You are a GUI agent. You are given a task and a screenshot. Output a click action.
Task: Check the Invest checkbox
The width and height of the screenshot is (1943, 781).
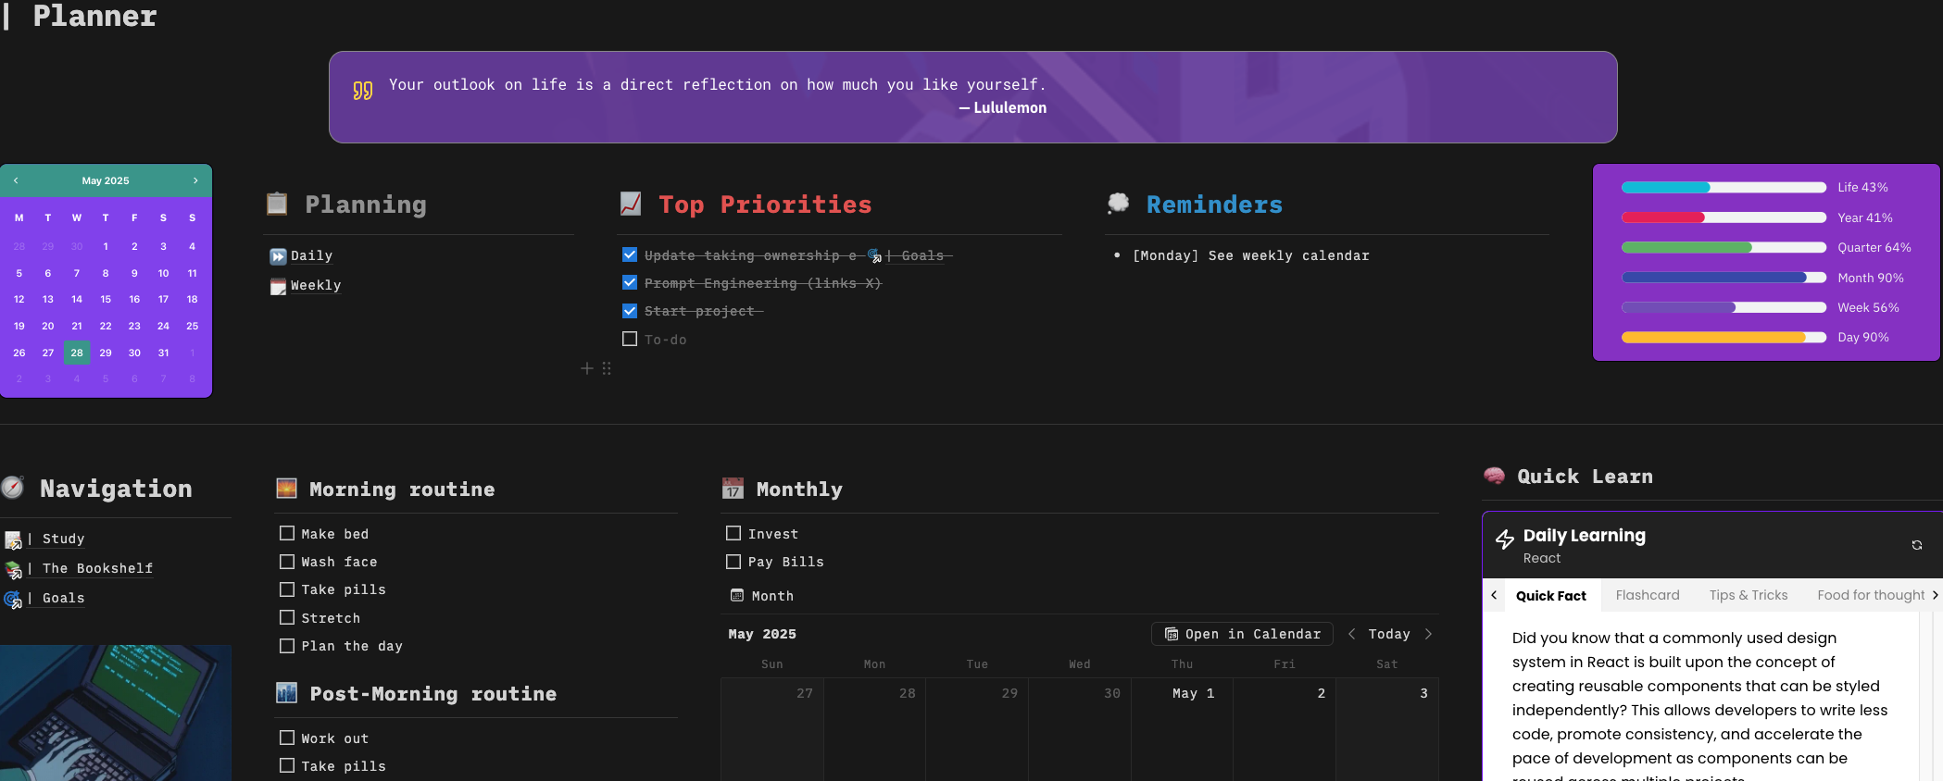pos(733,533)
